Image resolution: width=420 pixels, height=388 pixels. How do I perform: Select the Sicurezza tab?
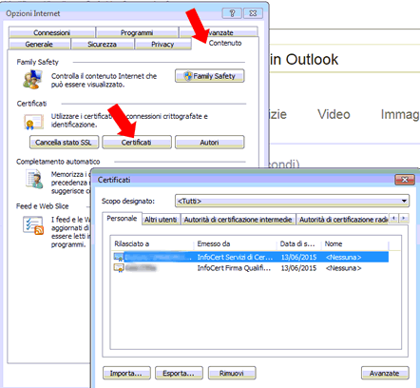pyautogui.click(x=102, y=44)
